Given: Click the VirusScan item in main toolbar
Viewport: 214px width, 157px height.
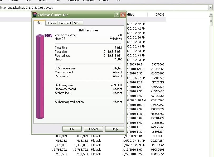Looking at the screenshot, I should point(74,1).
